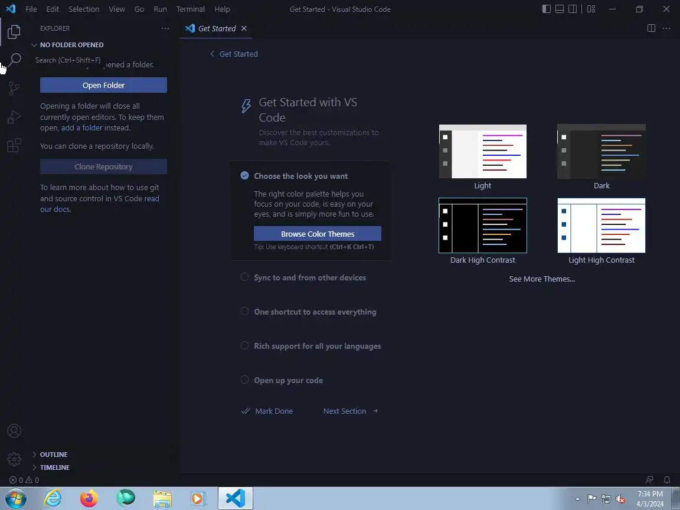Select the Light theme thumbnail
Image resolution: width=680 pixels, height=510 pixels.
[x=483, y=151]
